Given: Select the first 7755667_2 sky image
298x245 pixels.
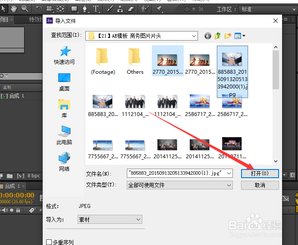Looking at the screenshot, I should tap(103, 149).
